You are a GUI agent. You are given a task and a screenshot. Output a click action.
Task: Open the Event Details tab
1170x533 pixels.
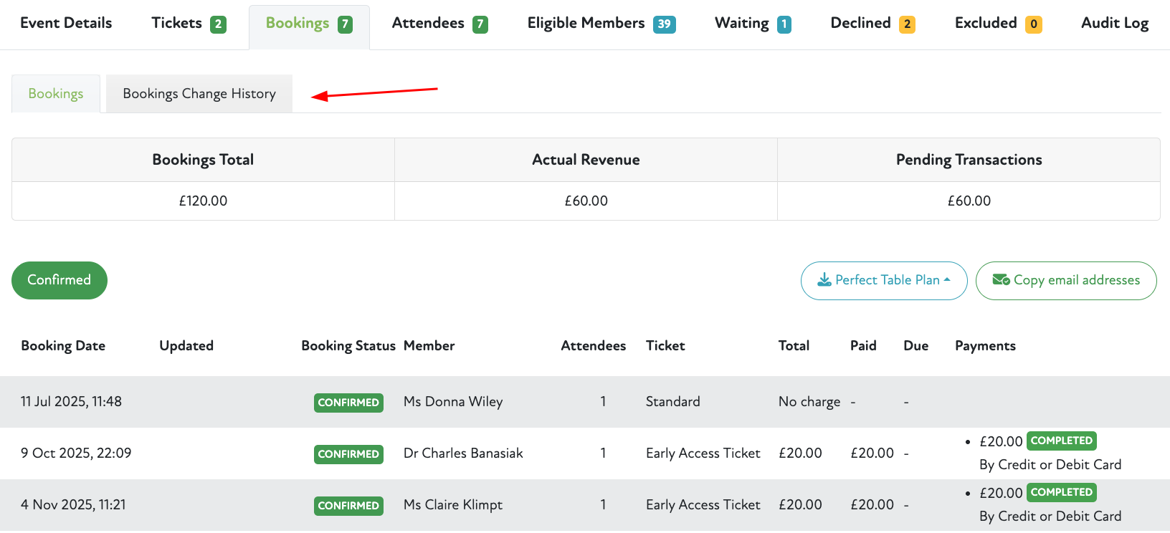click(66, 23)
